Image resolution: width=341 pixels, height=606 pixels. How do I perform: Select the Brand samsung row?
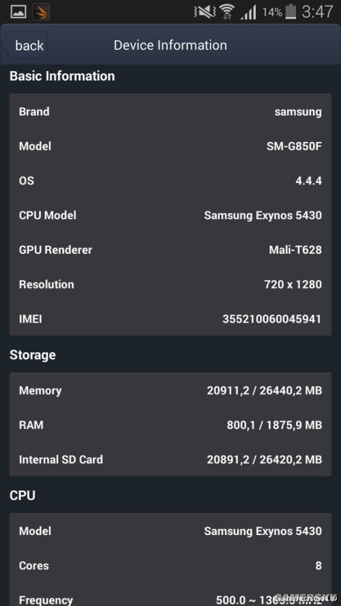[170, 111]
